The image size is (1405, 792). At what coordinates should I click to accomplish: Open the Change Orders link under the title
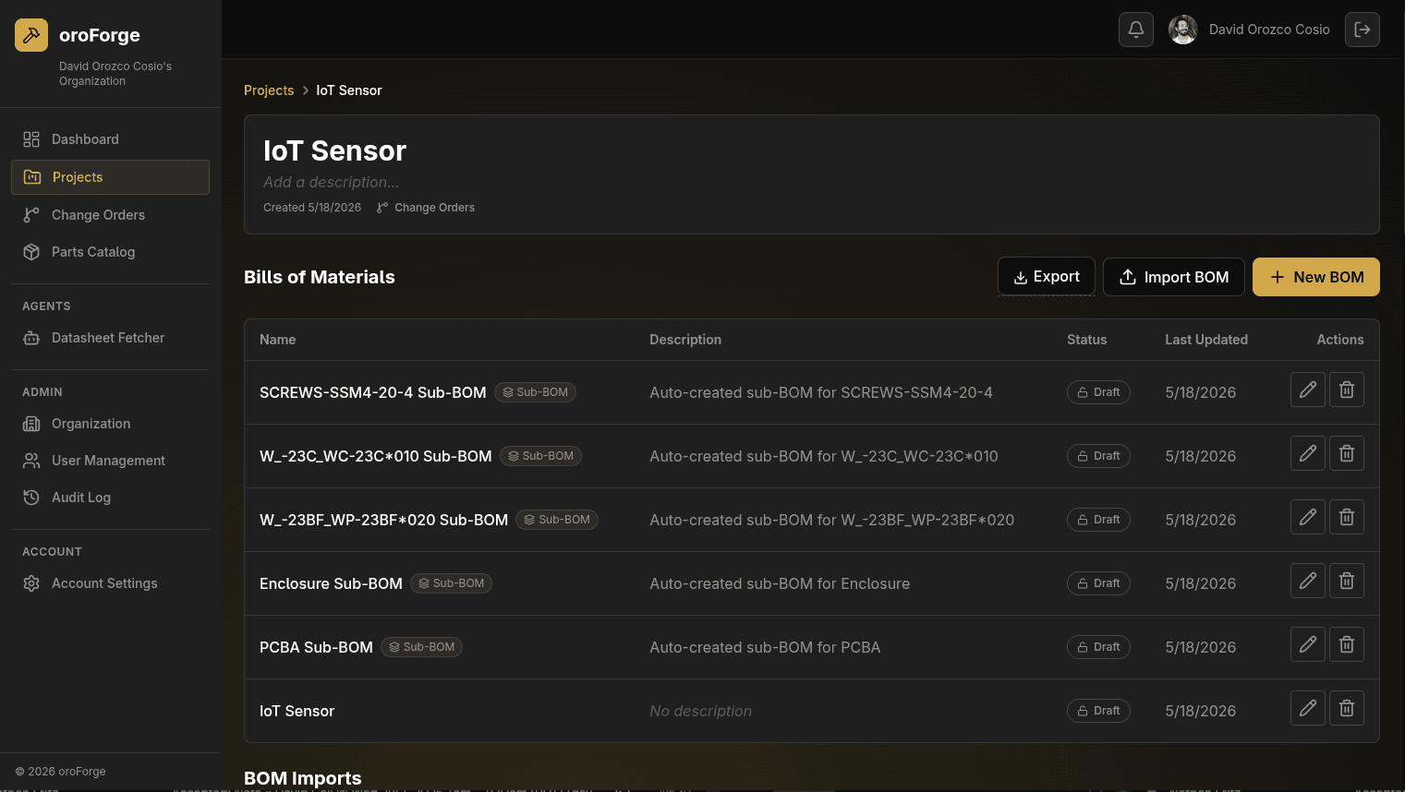(x=426, y=208)
